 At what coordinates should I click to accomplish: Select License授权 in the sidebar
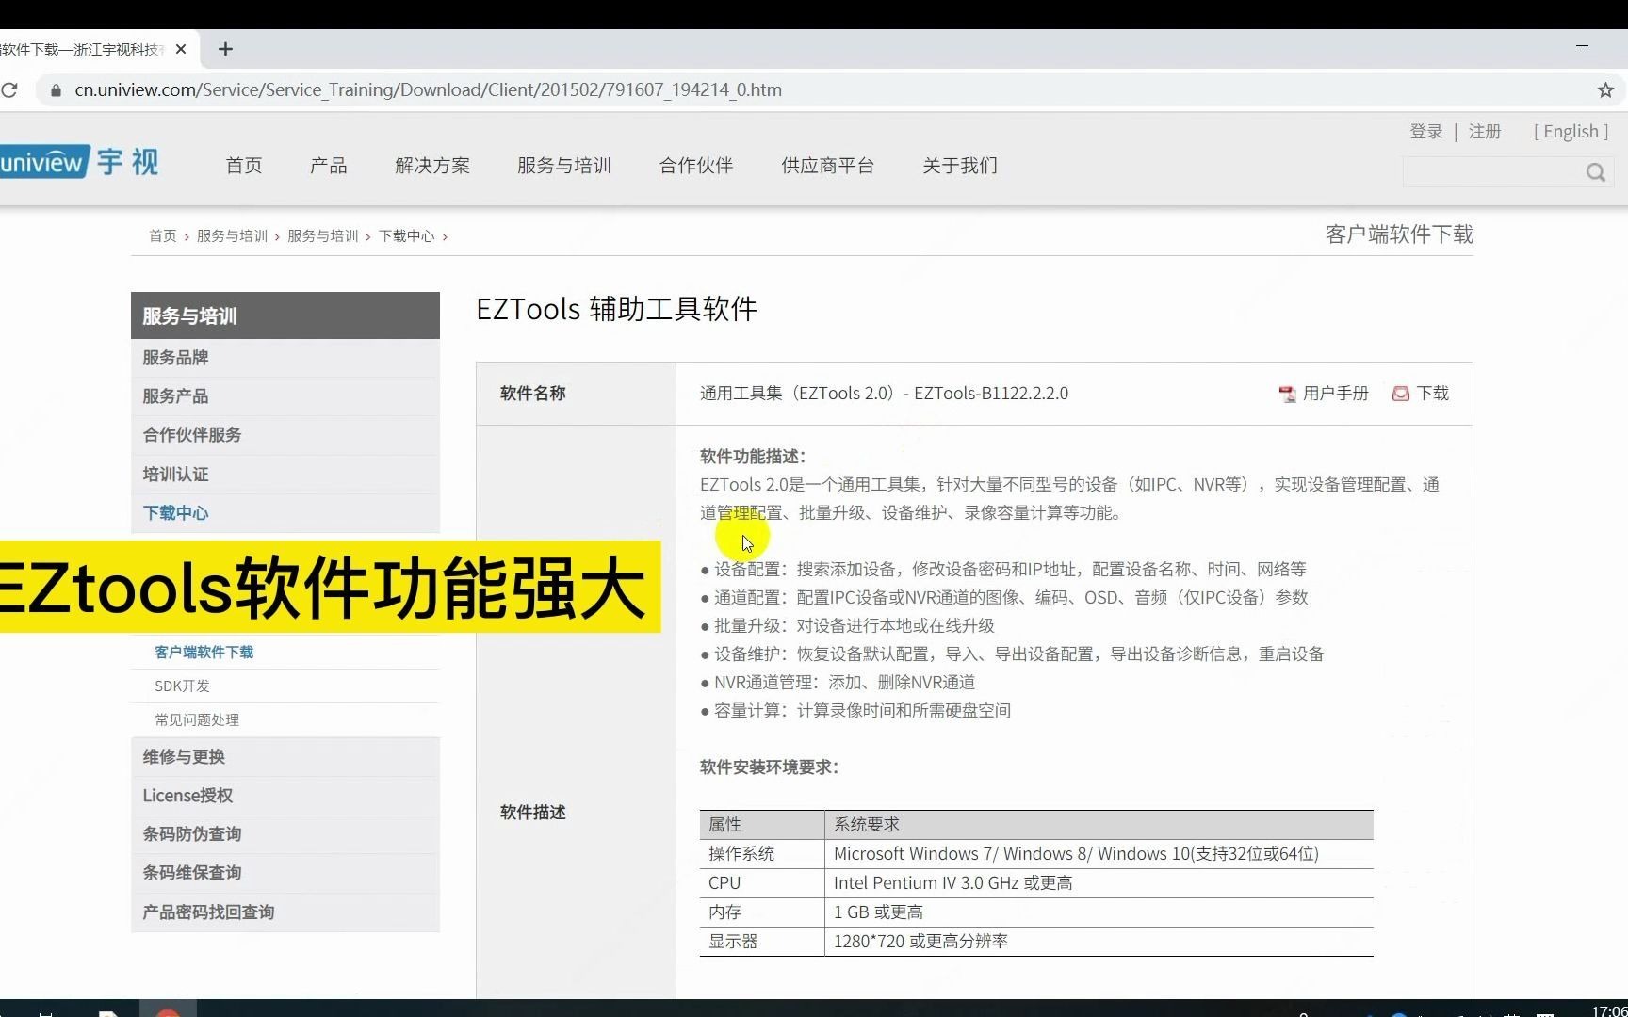coord(285,796)
